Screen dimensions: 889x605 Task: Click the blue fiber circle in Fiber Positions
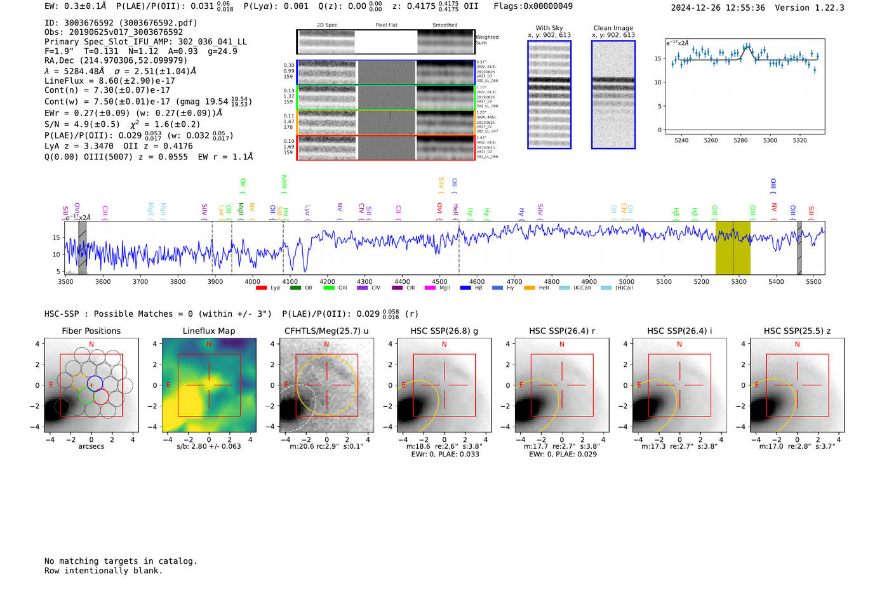click(x=95, y=383)
